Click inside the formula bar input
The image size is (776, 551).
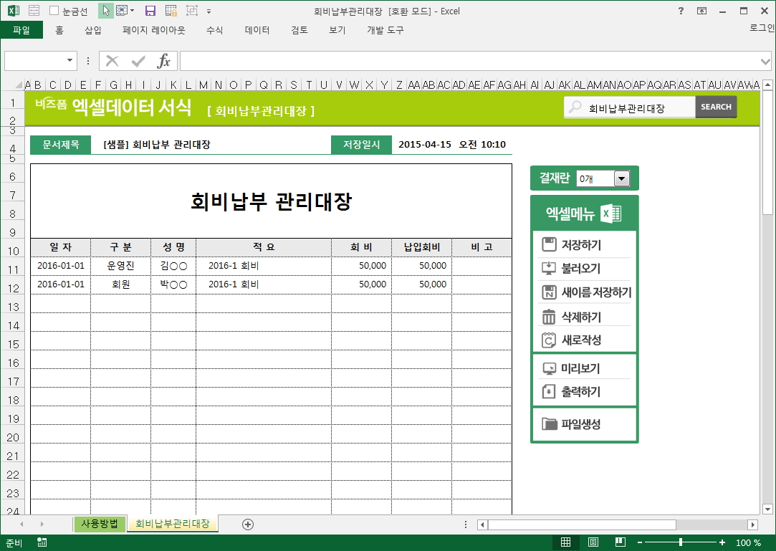(x=469, y=61)
